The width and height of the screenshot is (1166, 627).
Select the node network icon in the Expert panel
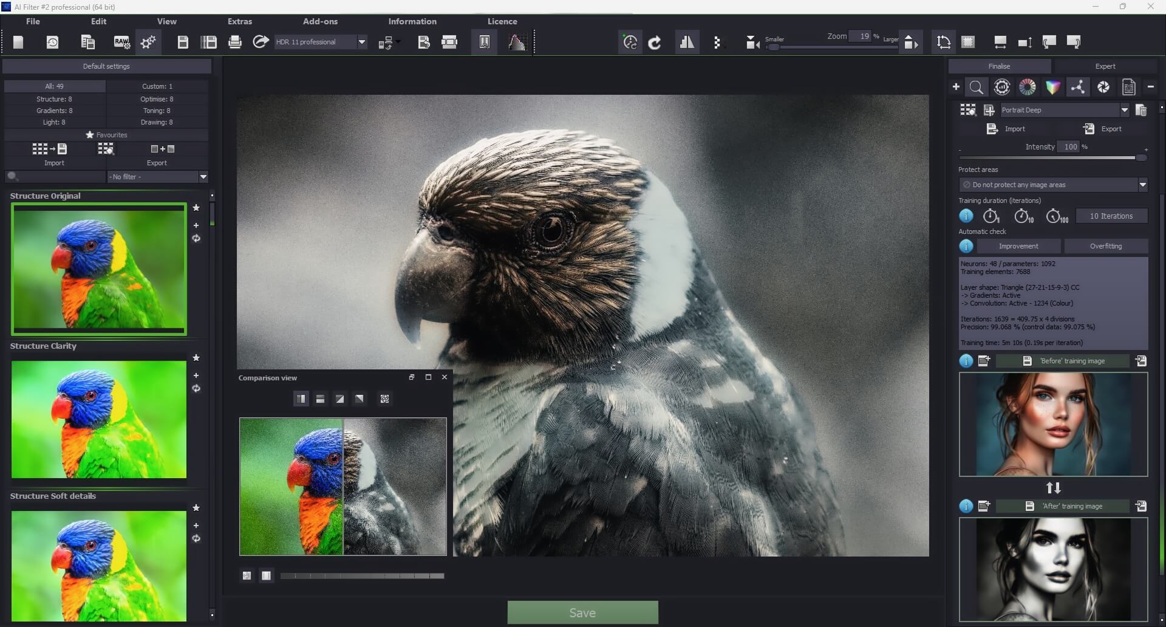pos(1078,87)
